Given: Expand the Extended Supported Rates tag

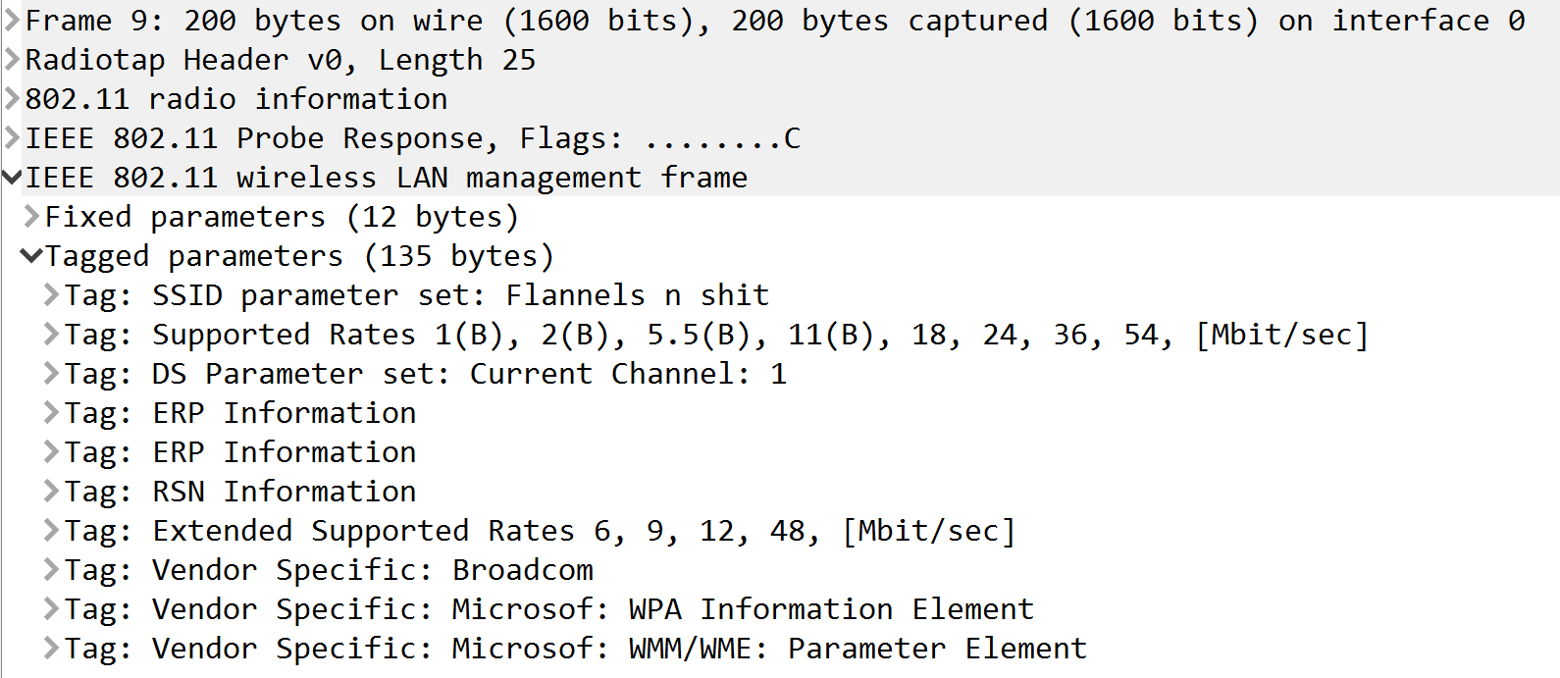Looking at the screenshot, I should (x=51, y=531).
